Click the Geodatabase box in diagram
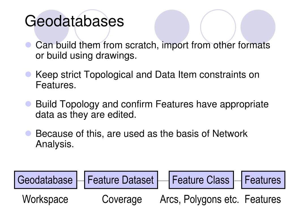 (46, 180)
